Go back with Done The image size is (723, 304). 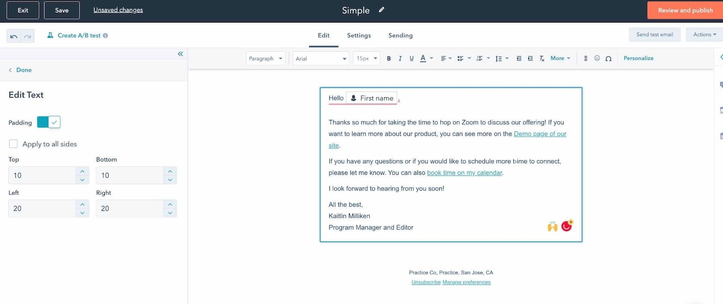(20, 70)
